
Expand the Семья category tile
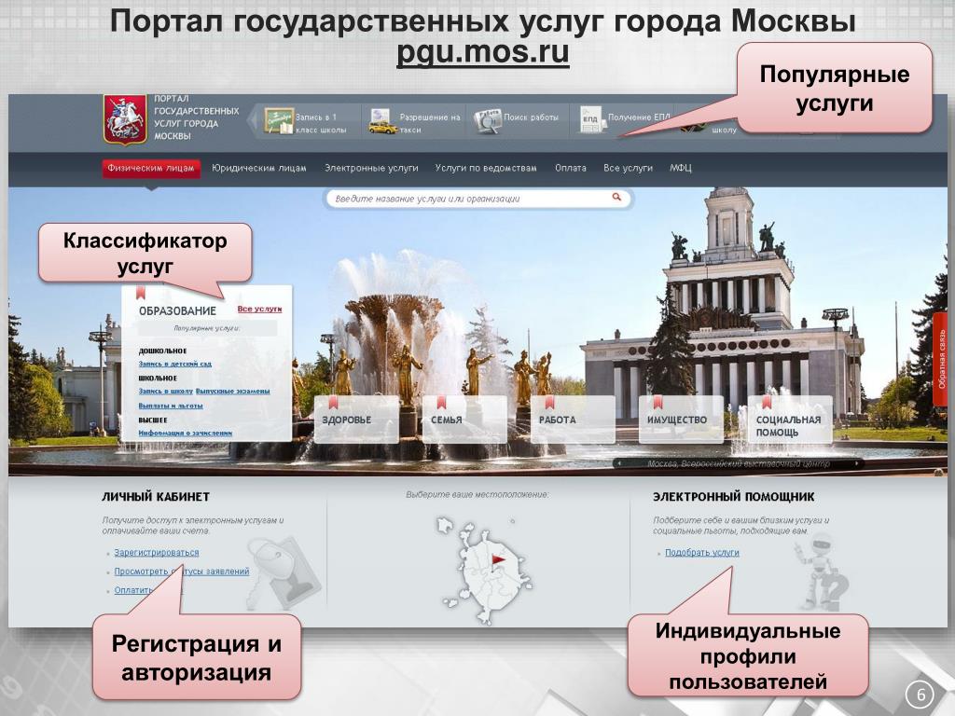464,420
